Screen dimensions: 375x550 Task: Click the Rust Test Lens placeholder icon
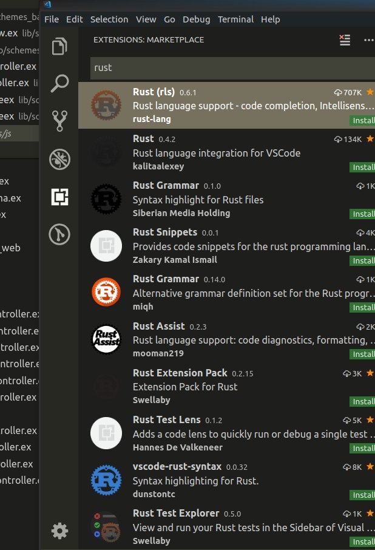(106, 433)
